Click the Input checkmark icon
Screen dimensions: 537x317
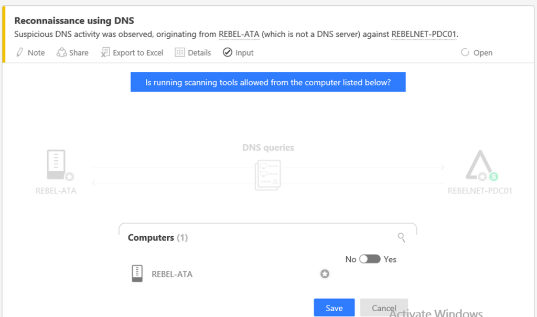point(227,52)
